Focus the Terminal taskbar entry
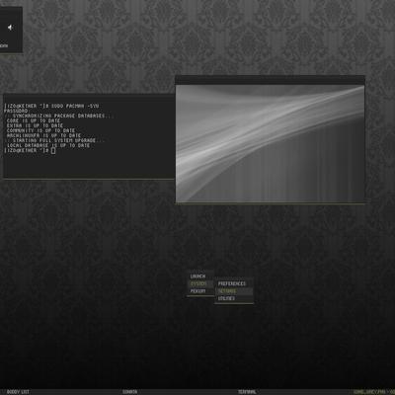 [x=247, y=392]
